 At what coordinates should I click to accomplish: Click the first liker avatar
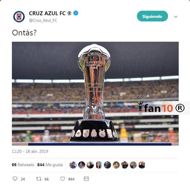pos(73,165)
